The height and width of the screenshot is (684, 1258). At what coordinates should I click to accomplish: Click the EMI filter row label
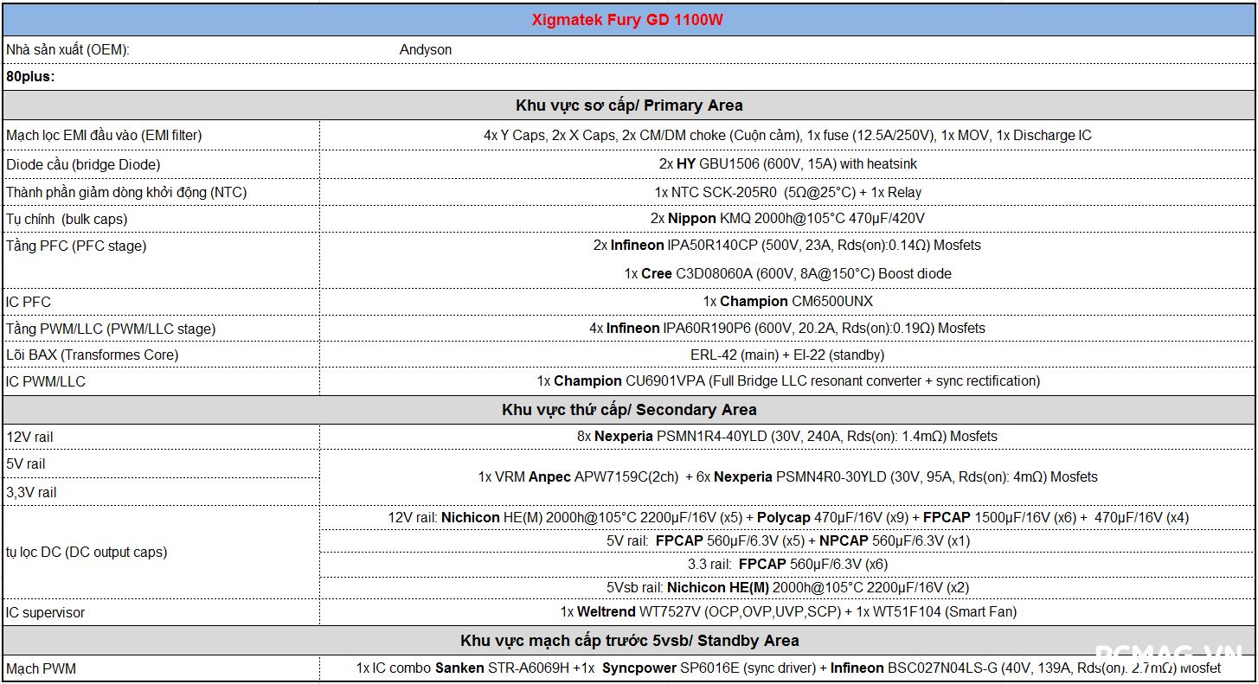(104, 136)
